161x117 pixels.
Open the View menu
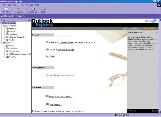(15, 5)
